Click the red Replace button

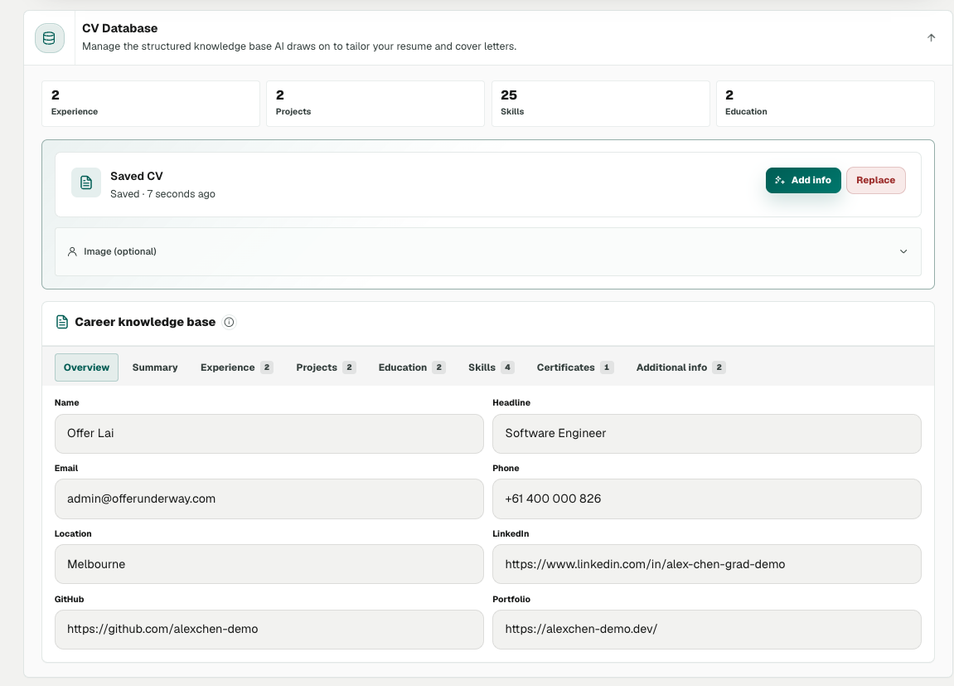click(875, 180)
